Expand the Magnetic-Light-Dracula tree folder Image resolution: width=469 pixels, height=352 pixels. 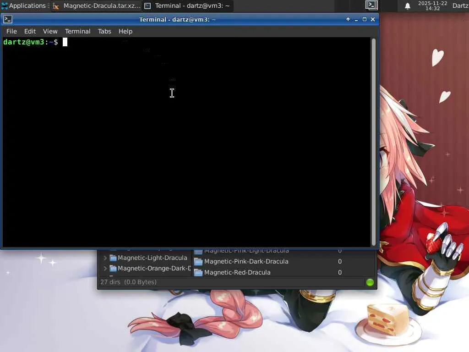[105, 258]
